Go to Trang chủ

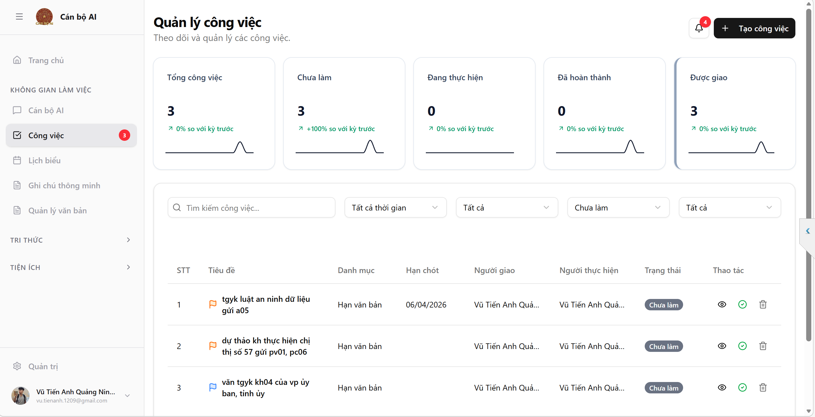coord(71,60)
